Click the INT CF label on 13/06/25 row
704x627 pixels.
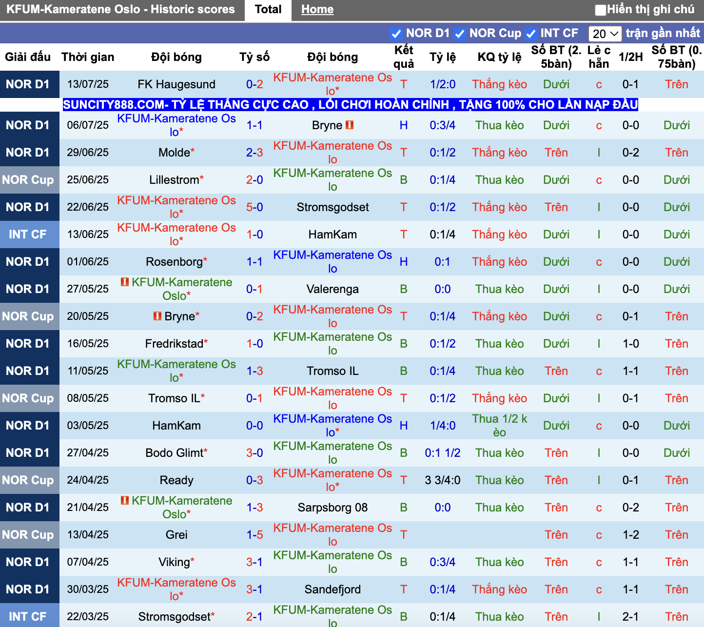(28, 235)
